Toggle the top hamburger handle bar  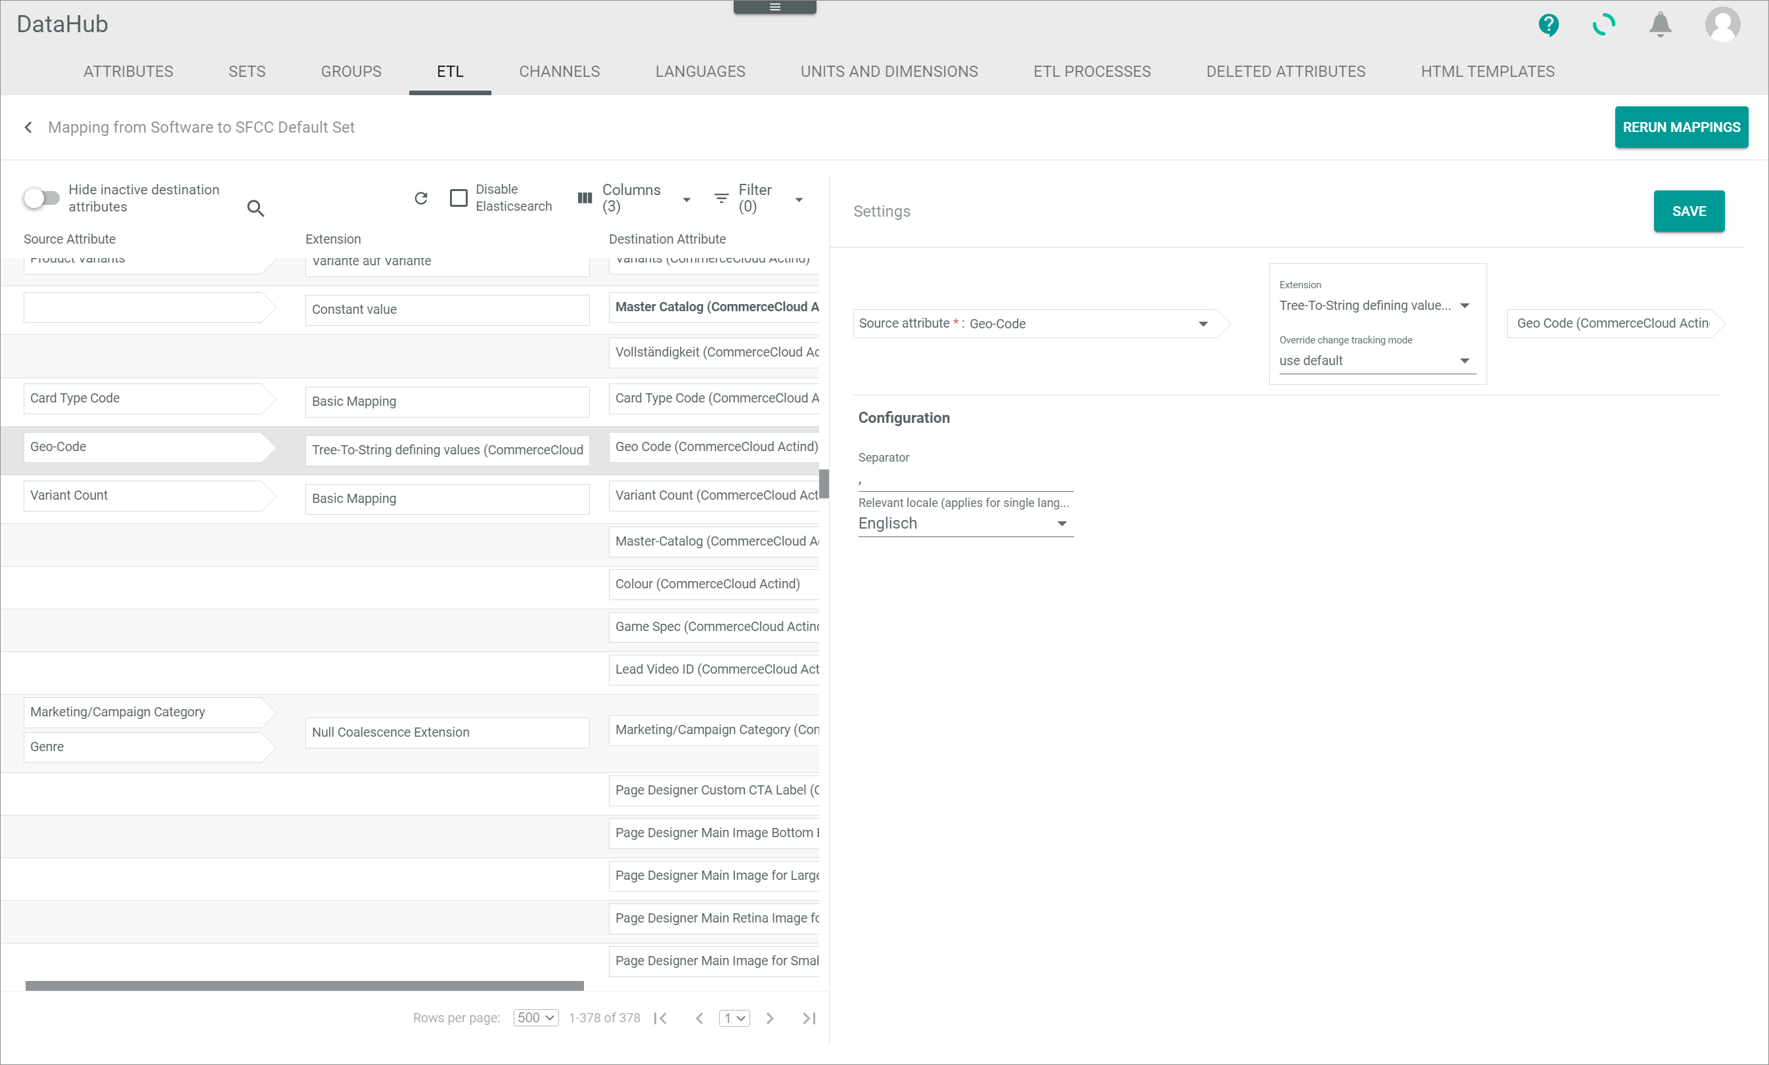click(x=774, y=7)
